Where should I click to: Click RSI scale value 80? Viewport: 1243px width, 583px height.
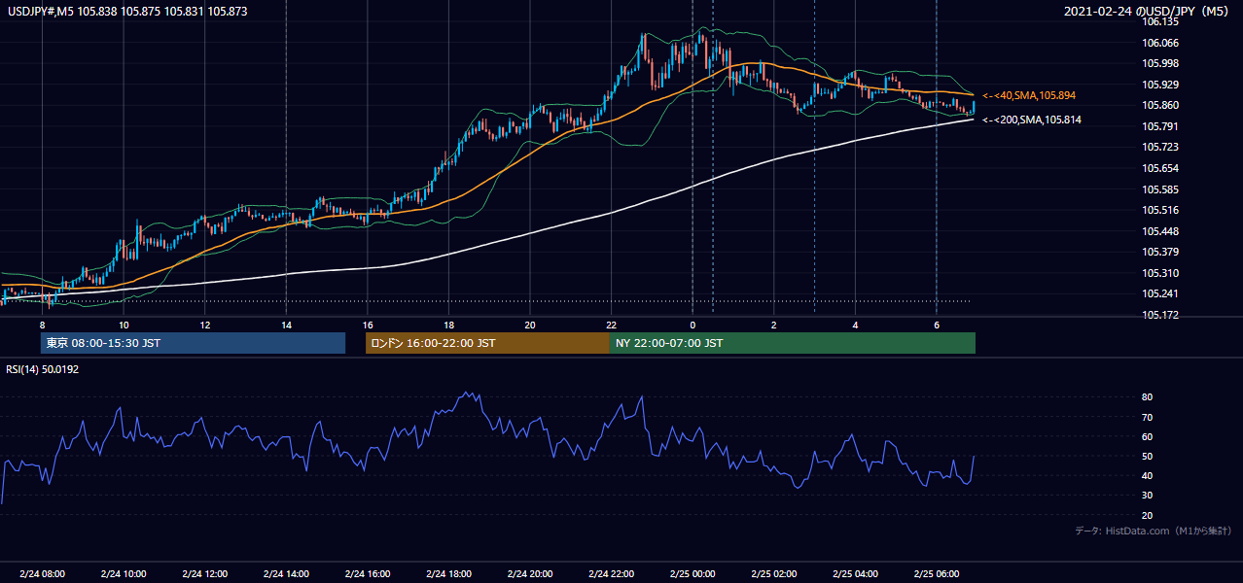coord(1148,397)
